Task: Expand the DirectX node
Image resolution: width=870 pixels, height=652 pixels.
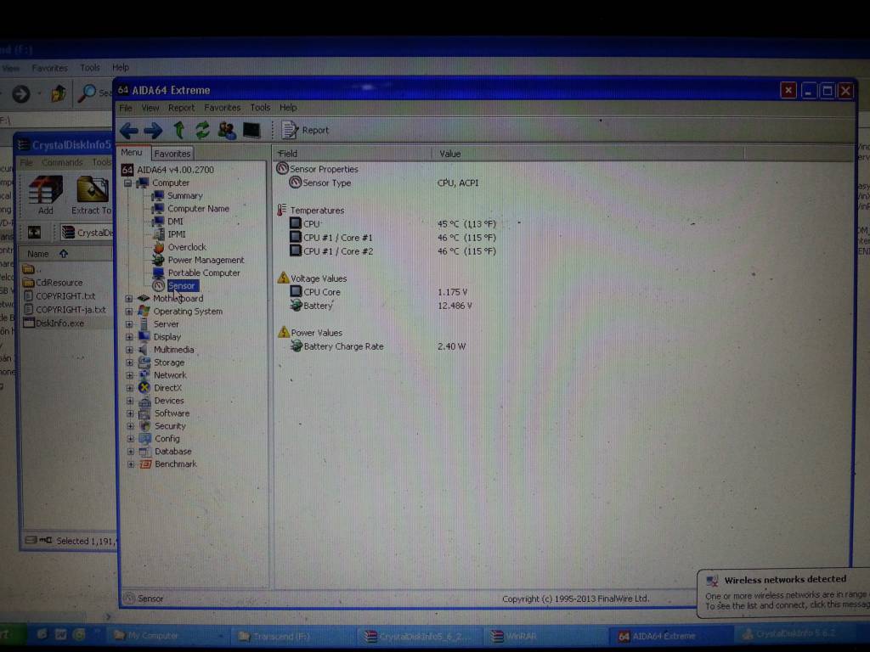Action: coord(129,388)
